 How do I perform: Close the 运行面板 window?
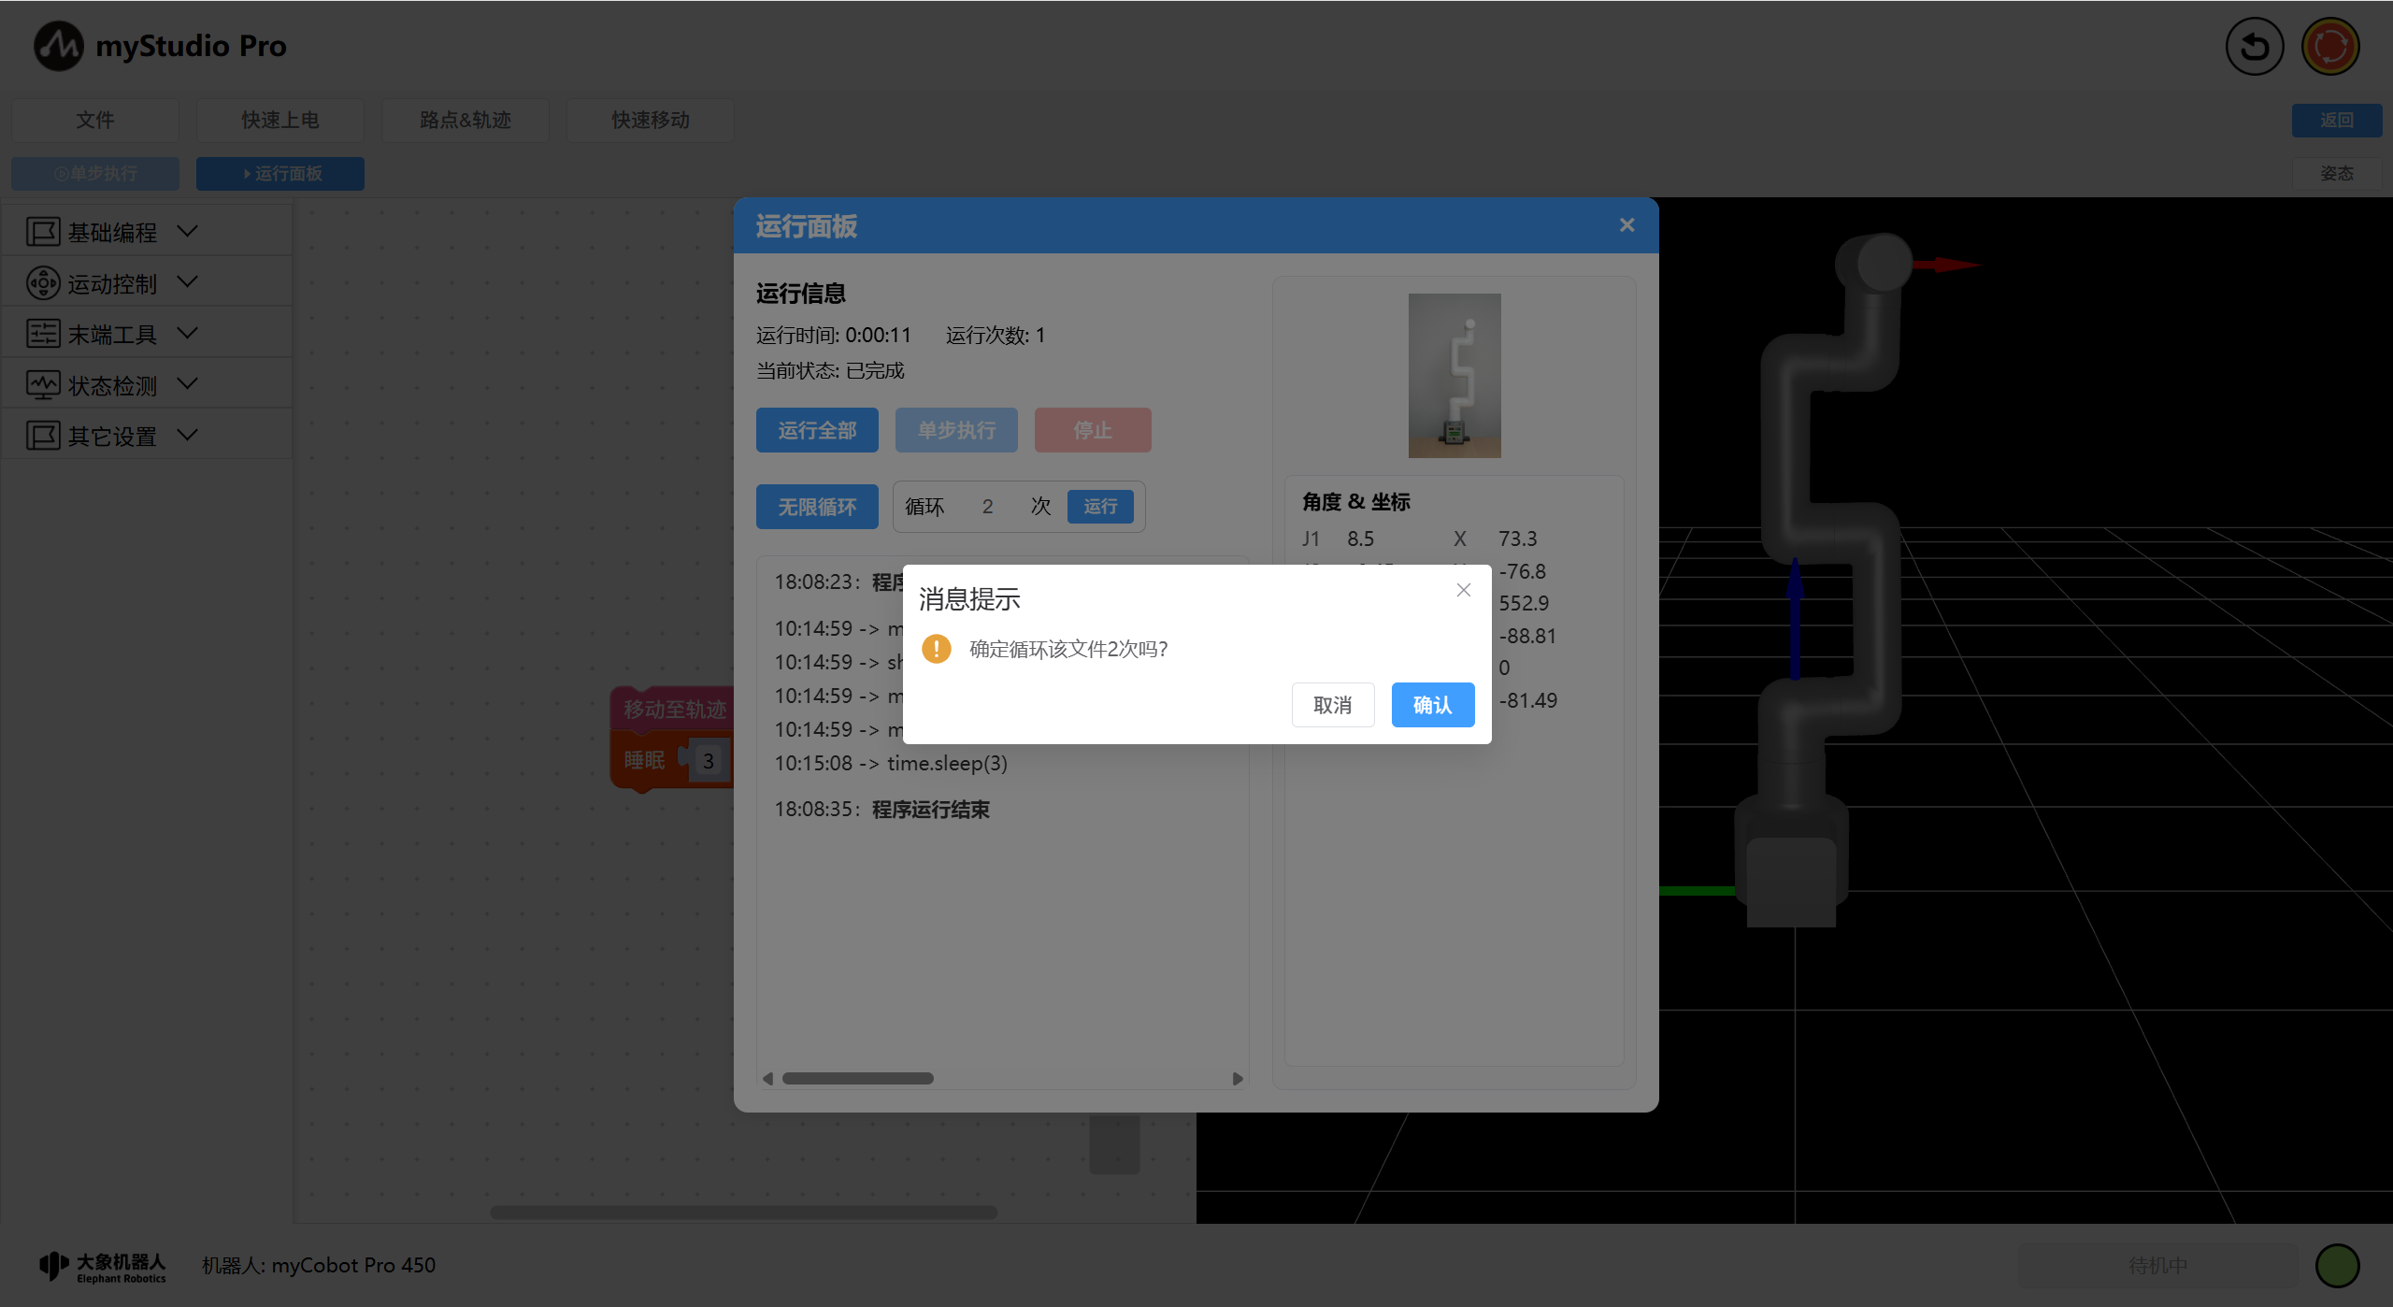tap(1626, 225)
